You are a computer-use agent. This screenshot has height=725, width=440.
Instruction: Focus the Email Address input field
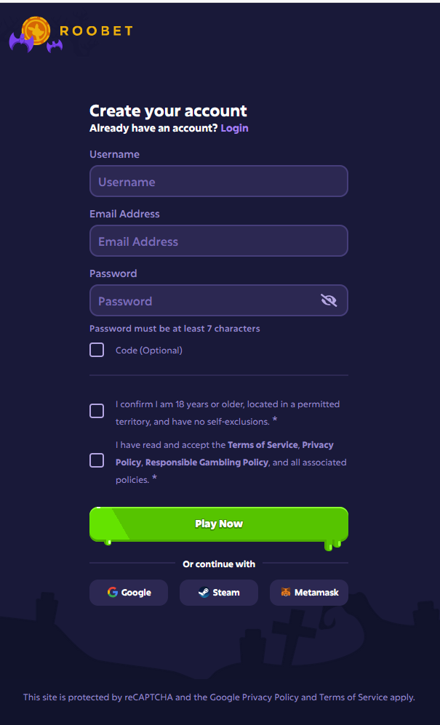[x=219, y=241]
